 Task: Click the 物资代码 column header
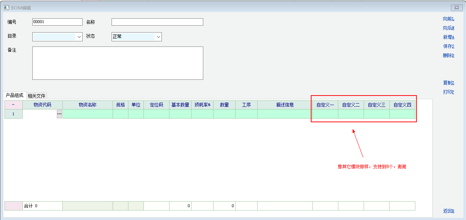pyautogui.click(x=42, y=105)
